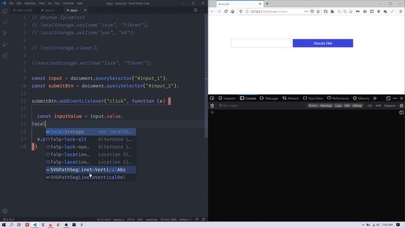Expand more DevTools tabs chevron
This screenshot has height=228, width=405.
375,98
